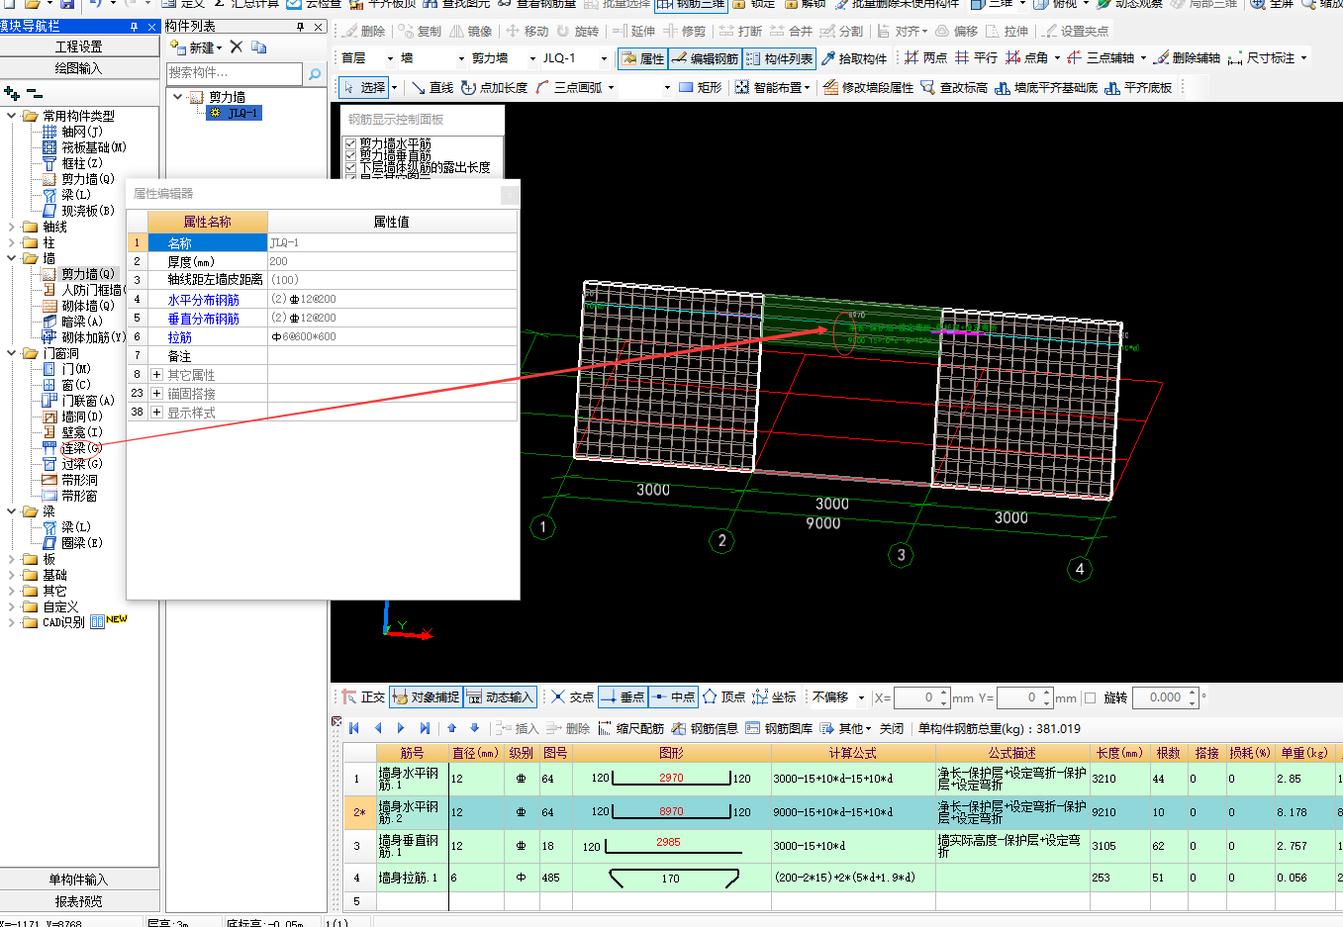1343x927 pixels.
Task: Click the 拉筋 property link
Action: [x=179, y=337]
